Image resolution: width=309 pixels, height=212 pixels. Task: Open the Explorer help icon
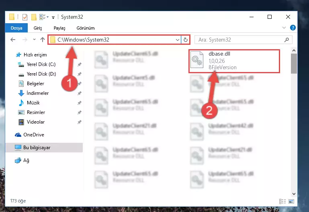click(x=293, y=28)
